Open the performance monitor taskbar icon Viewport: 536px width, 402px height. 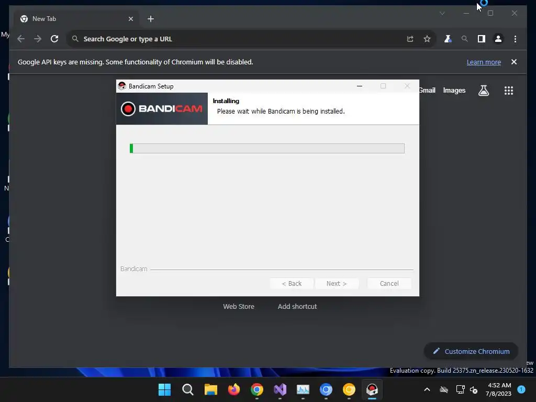click(x=303, y=389)
